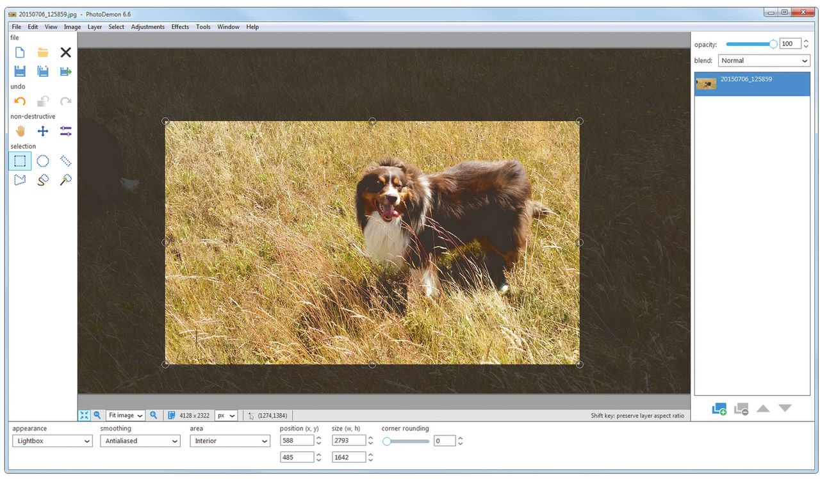This screenshot has height=479, width=820.
Task: Click the position x field showing 588
Action: tap(297, 441)
